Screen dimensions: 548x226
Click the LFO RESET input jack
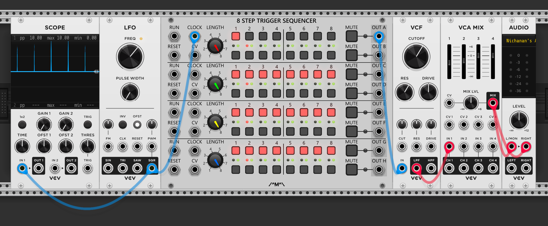137,146
